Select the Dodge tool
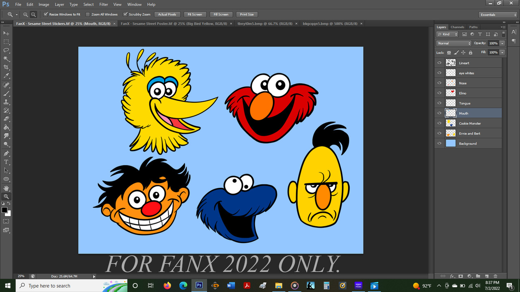Image resolution: width=520 pixels, height=292 pixels. [x=6, y=145]
